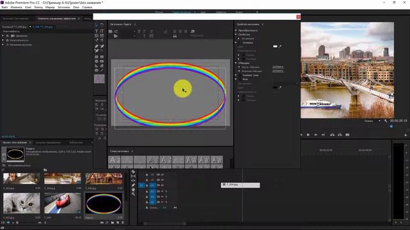Select the timeline Pen tool

click(x=133, y=185)
